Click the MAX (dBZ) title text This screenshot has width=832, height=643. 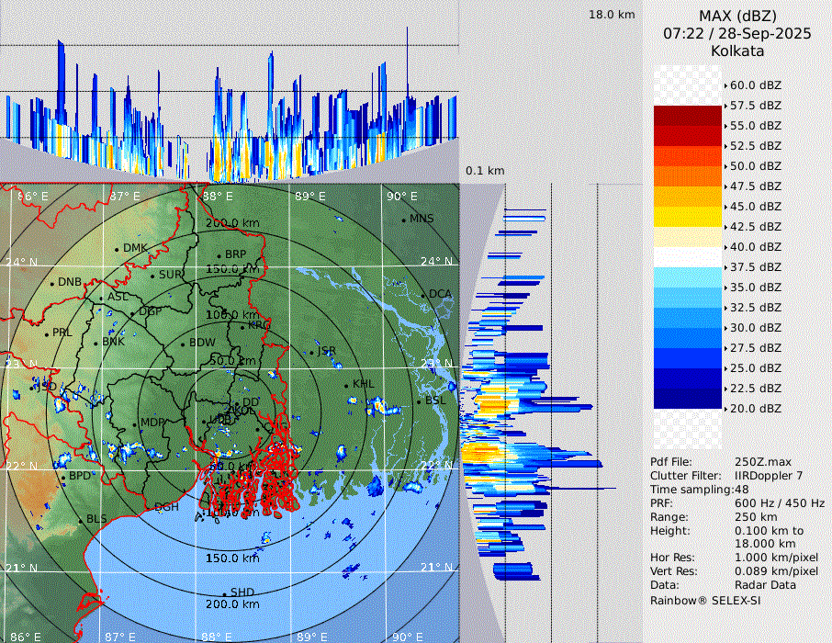(737, 16)
